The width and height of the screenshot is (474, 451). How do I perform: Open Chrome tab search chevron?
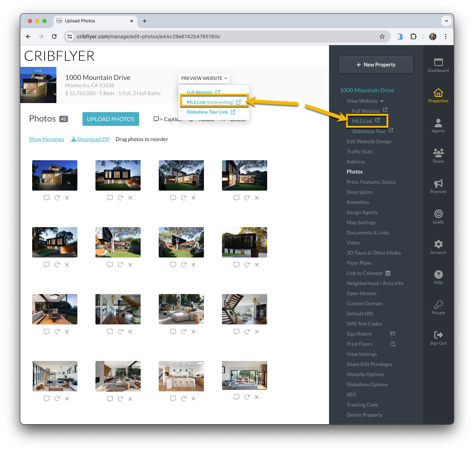pos(447,21)
